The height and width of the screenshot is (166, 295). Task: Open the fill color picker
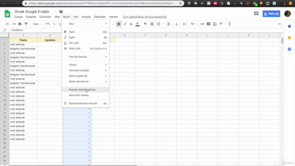145,24
